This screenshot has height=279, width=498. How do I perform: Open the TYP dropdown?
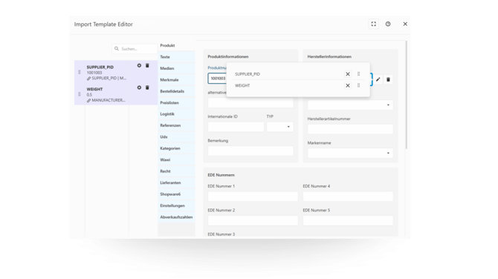click(x=279, y=127)
